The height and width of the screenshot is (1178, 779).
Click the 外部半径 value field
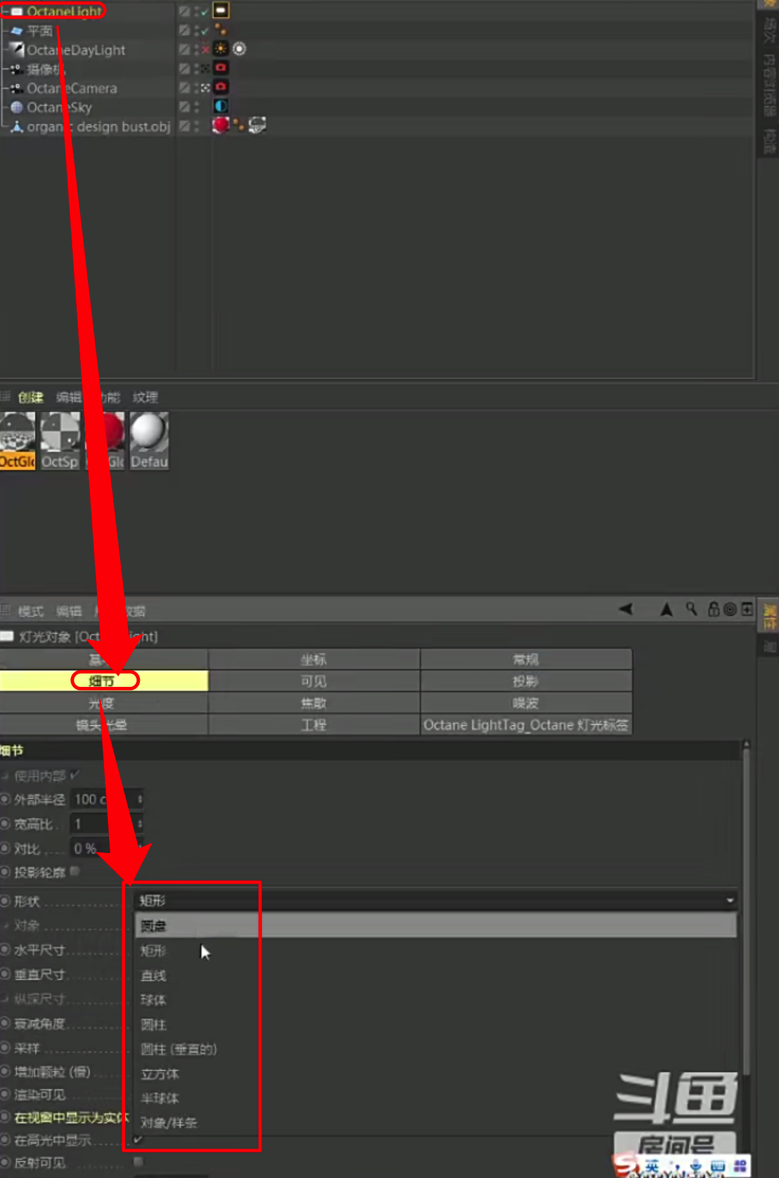pyautogui.click(x=106, y=799)
